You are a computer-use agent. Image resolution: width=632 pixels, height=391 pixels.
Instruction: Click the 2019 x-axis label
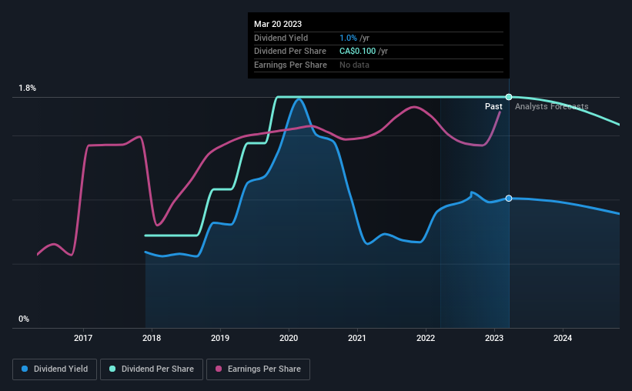coord(220,338)
